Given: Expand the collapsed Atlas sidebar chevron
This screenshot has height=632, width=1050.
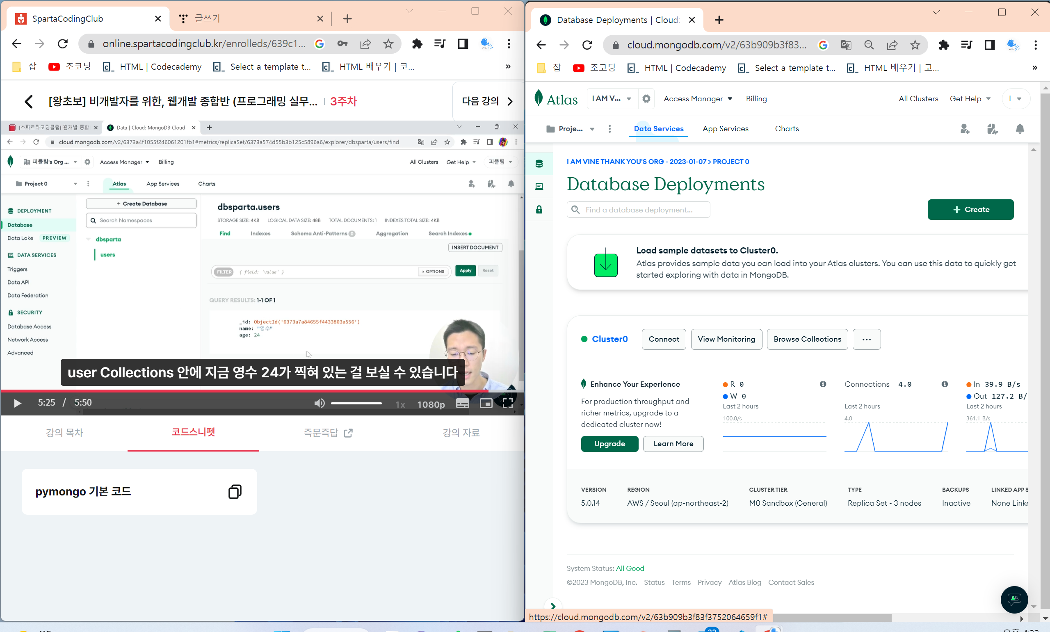Looking at the screenshot, I should 552,606.
